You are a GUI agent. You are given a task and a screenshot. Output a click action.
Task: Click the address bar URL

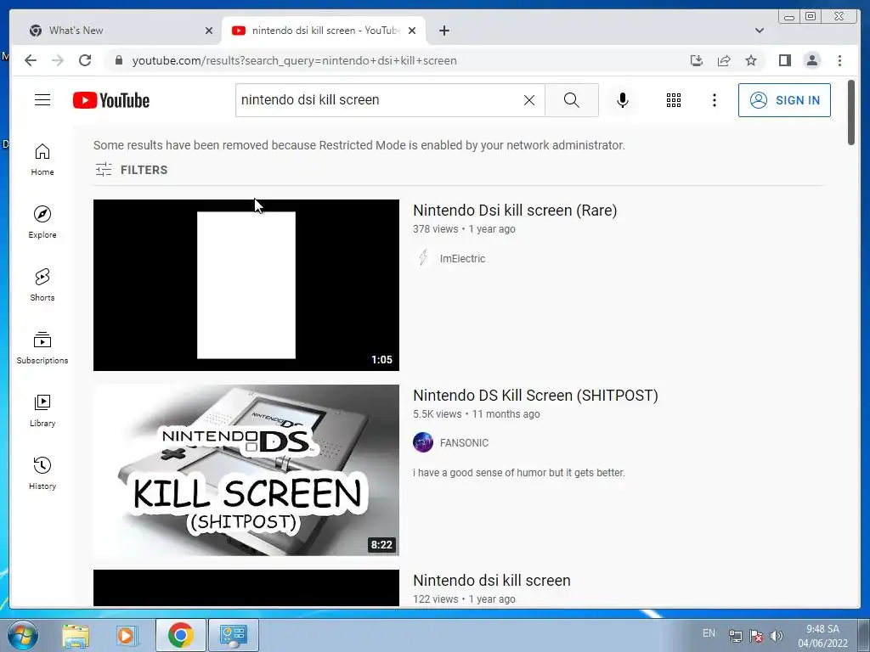coord(294,60)
